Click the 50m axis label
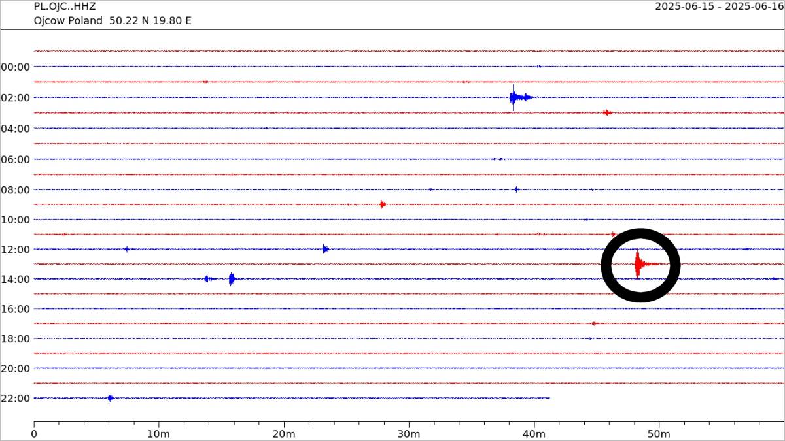Image resolution: width=785 pixels, height=441 pixels. [659, 433]
